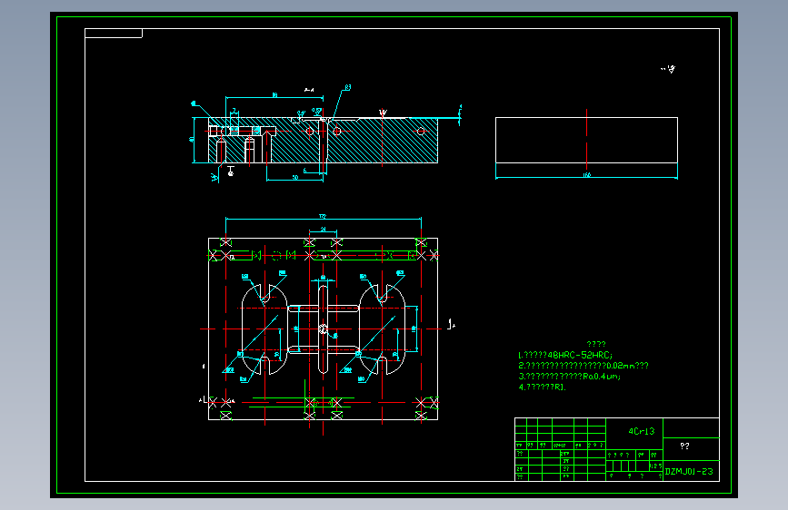Select the section cut marker at plan view's bottom-left

click(202, 400)
